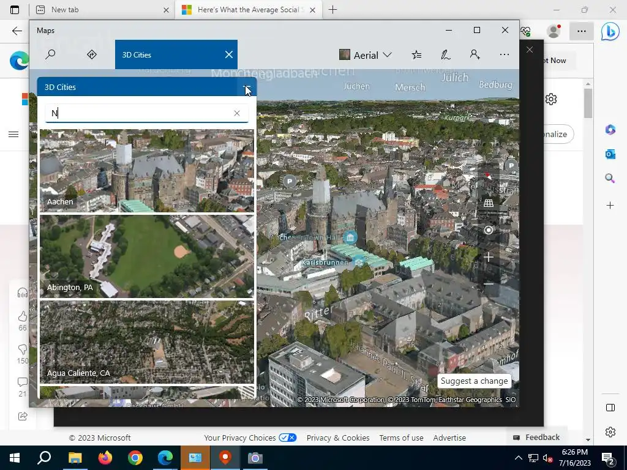Open the Directions tool in Maps

coord(92,54)
